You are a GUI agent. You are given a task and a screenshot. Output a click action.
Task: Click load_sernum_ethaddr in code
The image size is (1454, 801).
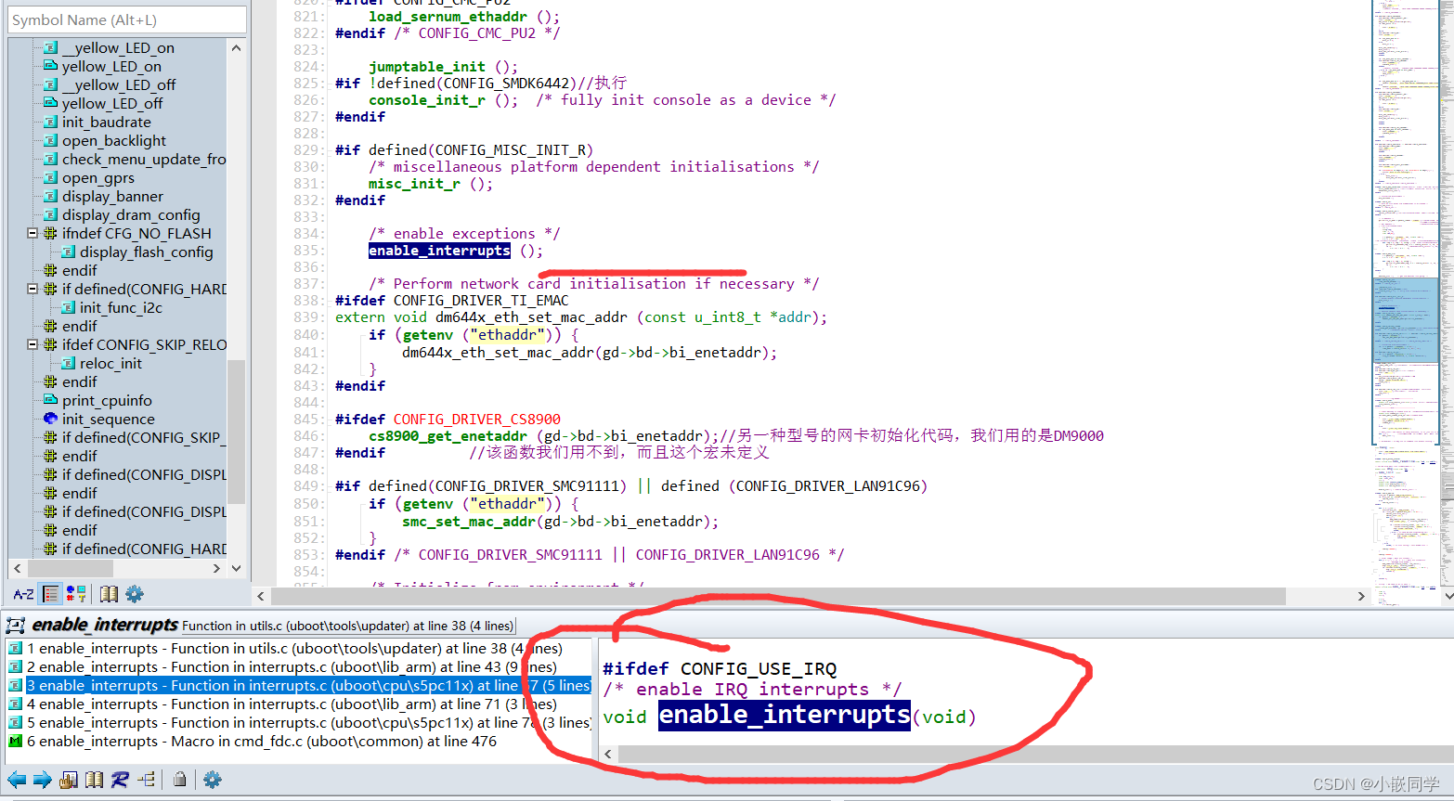coord(448,17)
